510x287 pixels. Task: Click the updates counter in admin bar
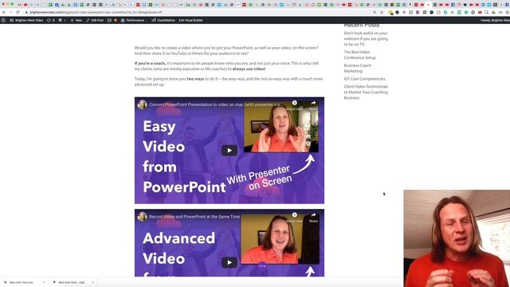click(51, 20)
